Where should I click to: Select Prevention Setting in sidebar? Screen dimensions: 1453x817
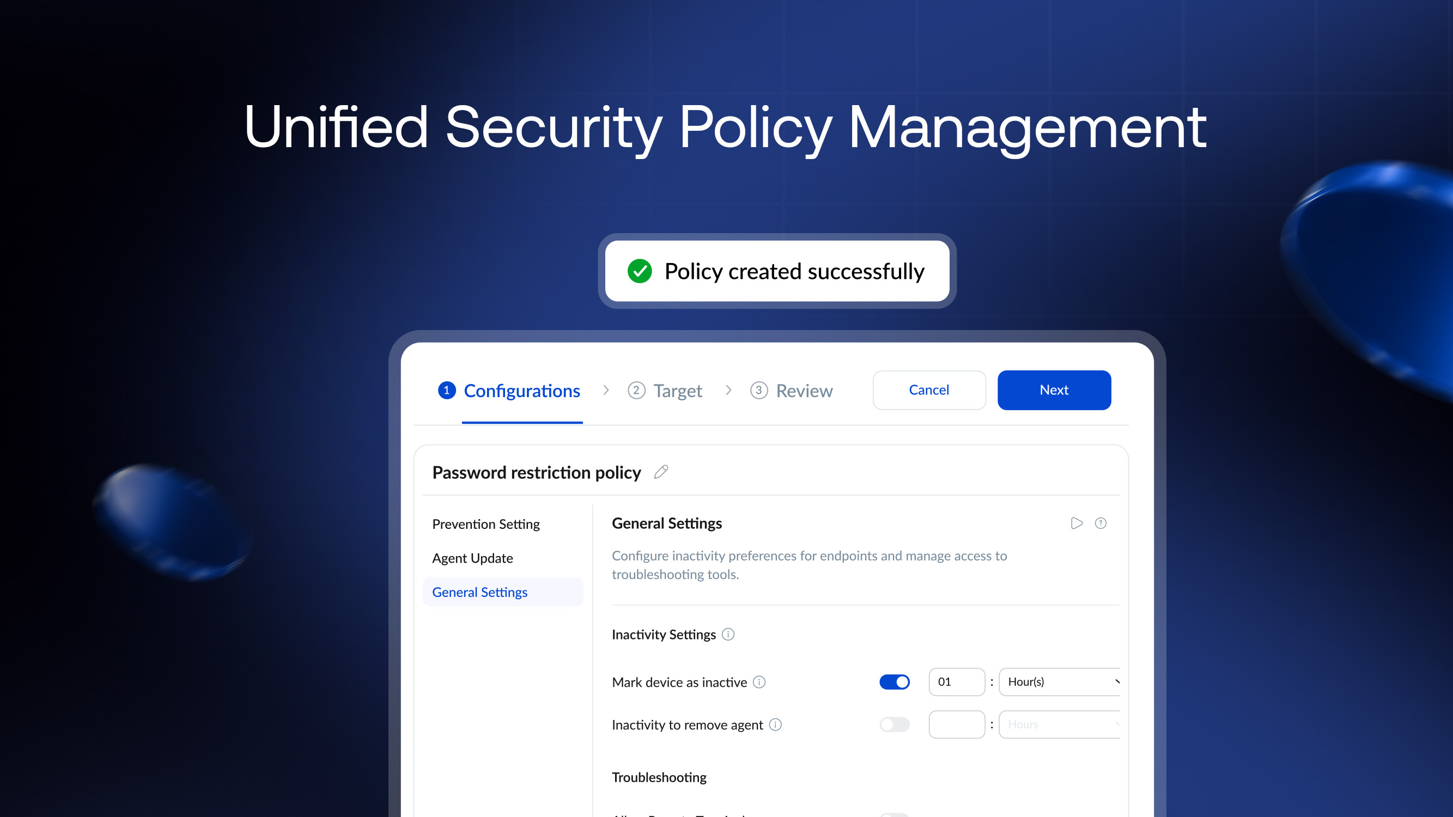click(485, 525)
